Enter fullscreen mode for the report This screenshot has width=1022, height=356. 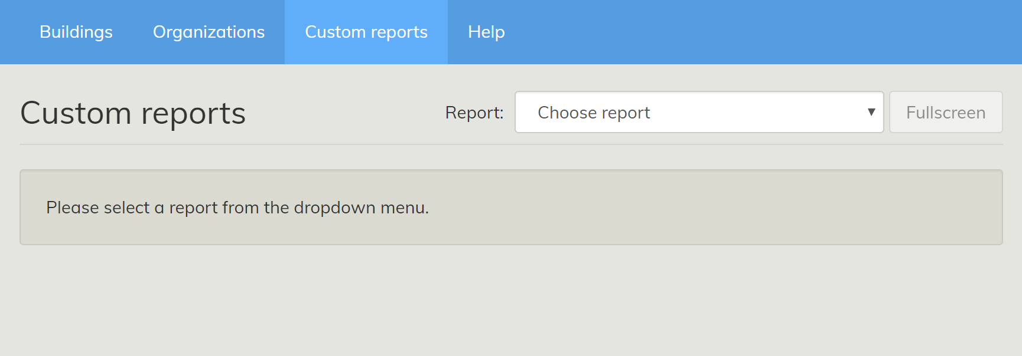(946, 112)
